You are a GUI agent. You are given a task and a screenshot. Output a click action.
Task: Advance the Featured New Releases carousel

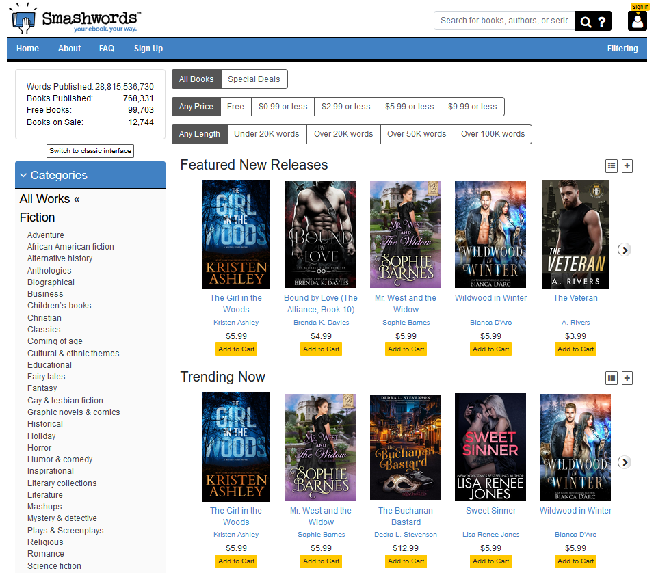[x=623, y=250]
